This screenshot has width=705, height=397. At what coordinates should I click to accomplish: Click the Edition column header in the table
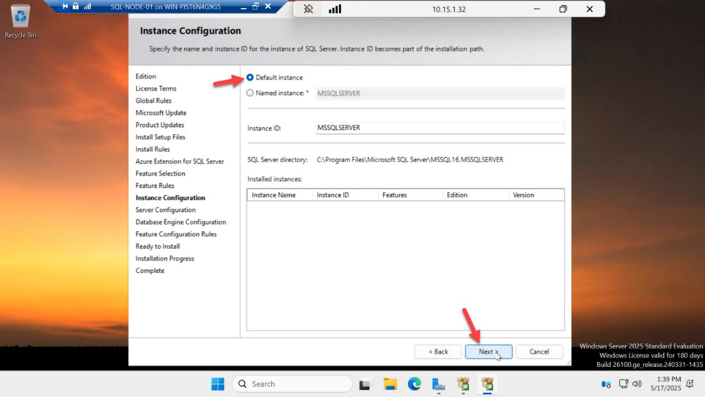[x=476, y=195]
